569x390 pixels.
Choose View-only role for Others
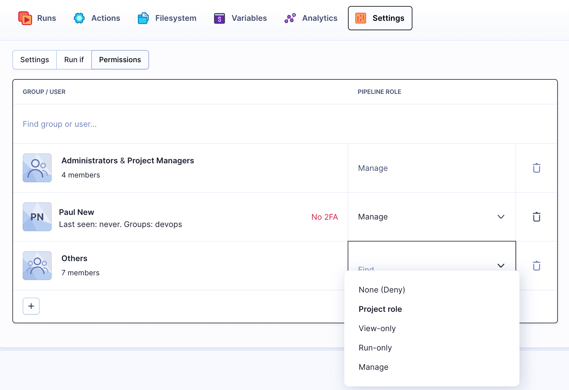(377, 328)
